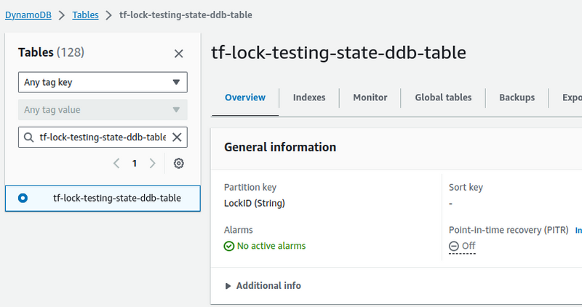Viewport: 582px width, 307px height.
Task: Open table list preferences gear
Action: (179, 164)
